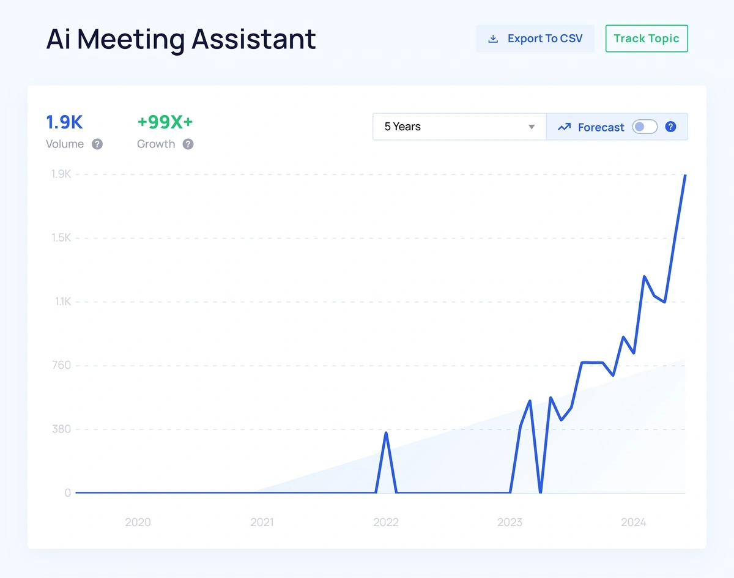
Task: Click the 2020 x-axis label
Action: [138, 522]
